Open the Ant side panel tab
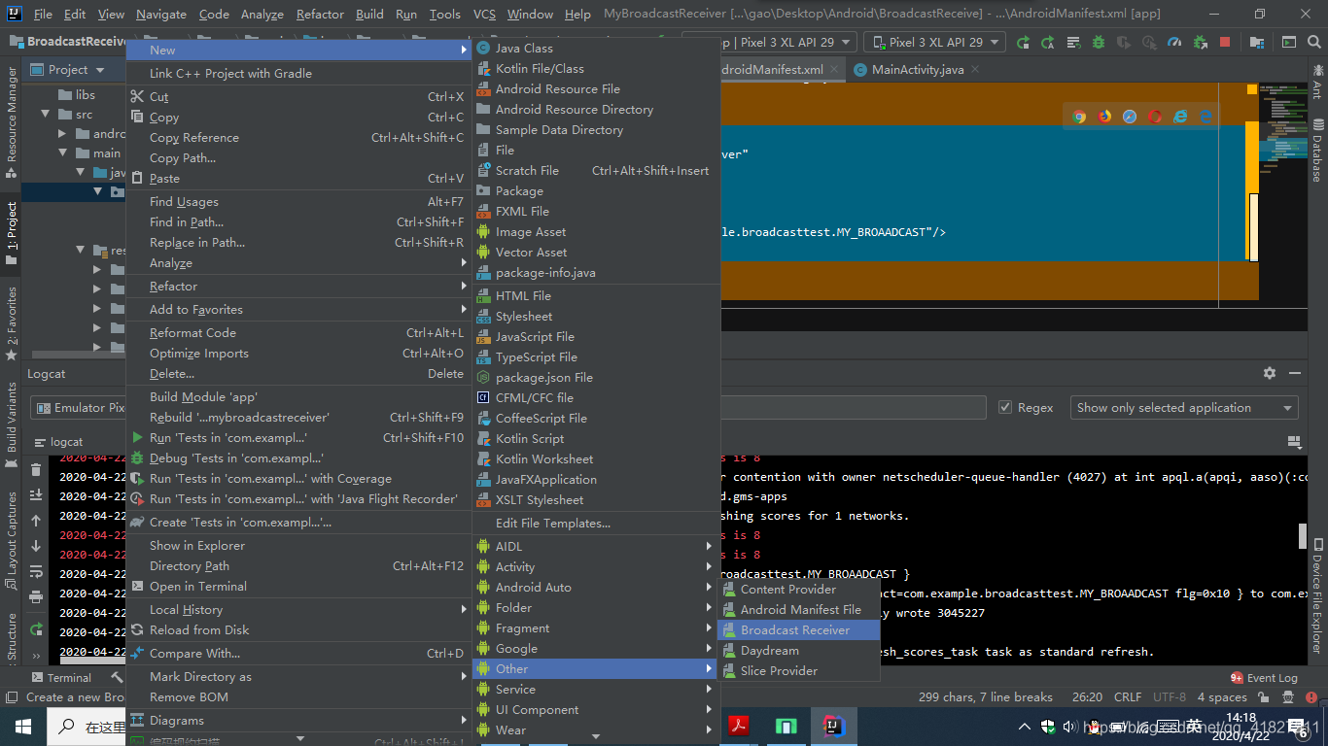This screenshot has height=746, width=1328. [1317, 82]
